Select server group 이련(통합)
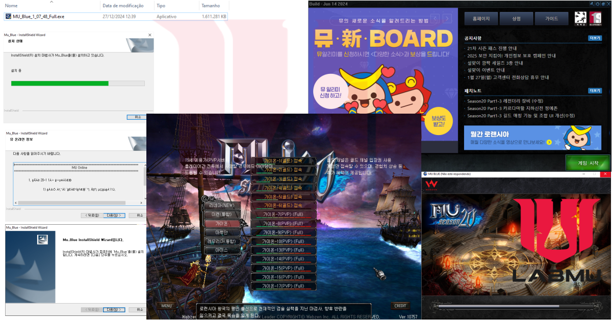Image resolution: width=612 pixels, height=320 pixels. click(222, 215)
